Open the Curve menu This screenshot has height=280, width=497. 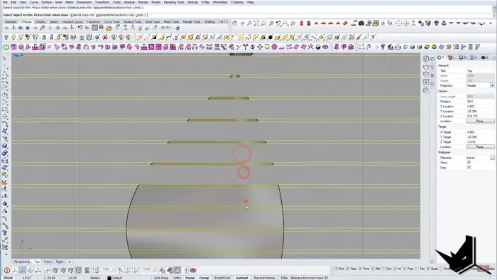[33, 2]
